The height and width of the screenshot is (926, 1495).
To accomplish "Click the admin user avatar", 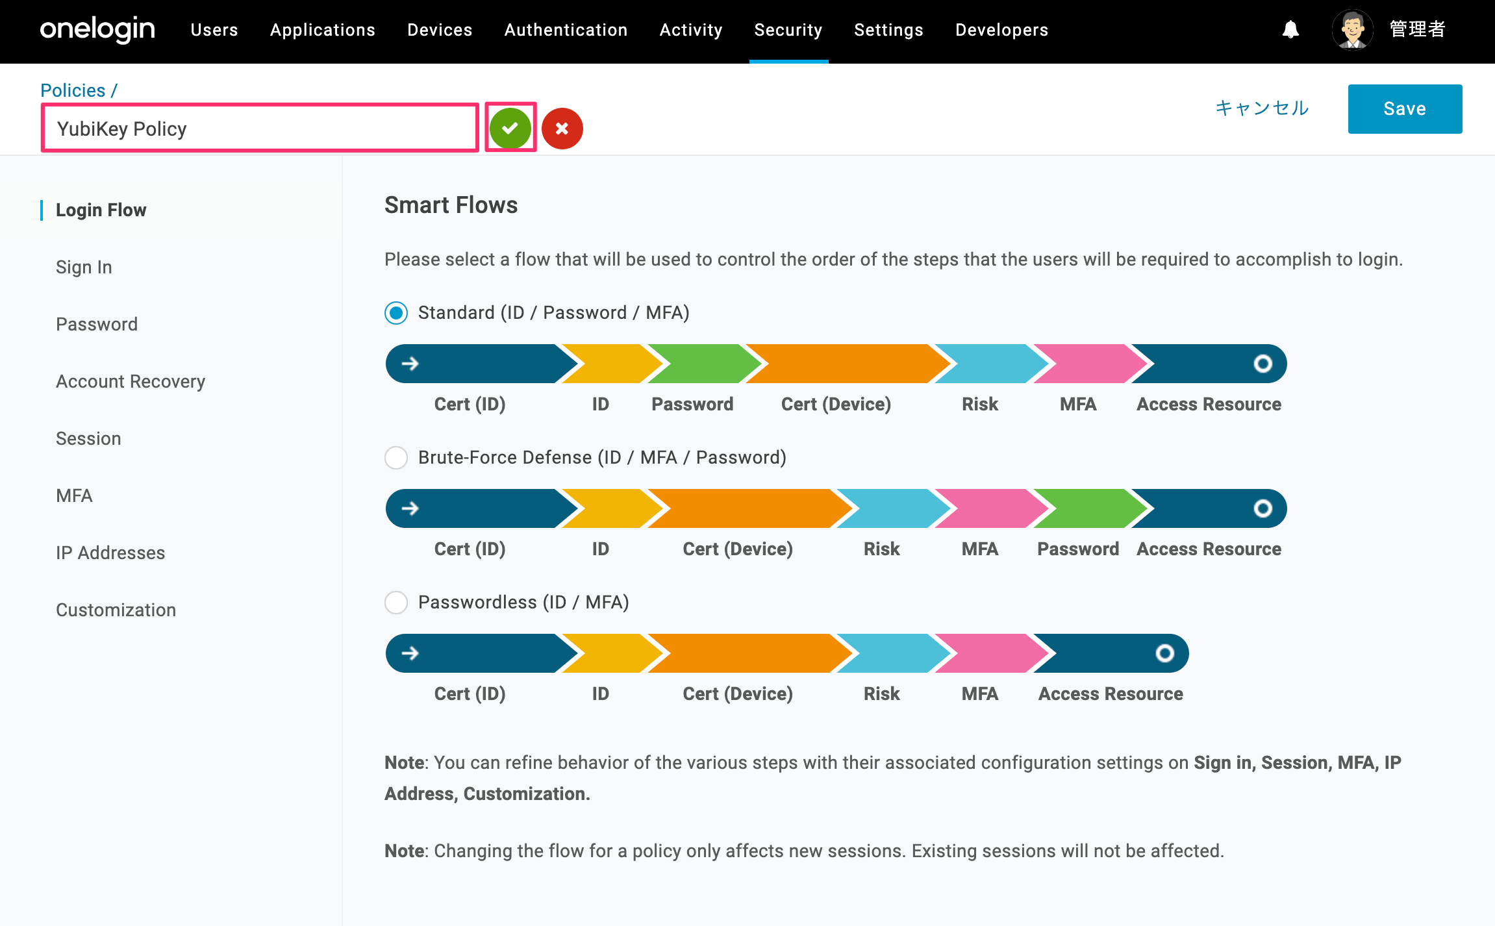I will (x=1353, y=30).
